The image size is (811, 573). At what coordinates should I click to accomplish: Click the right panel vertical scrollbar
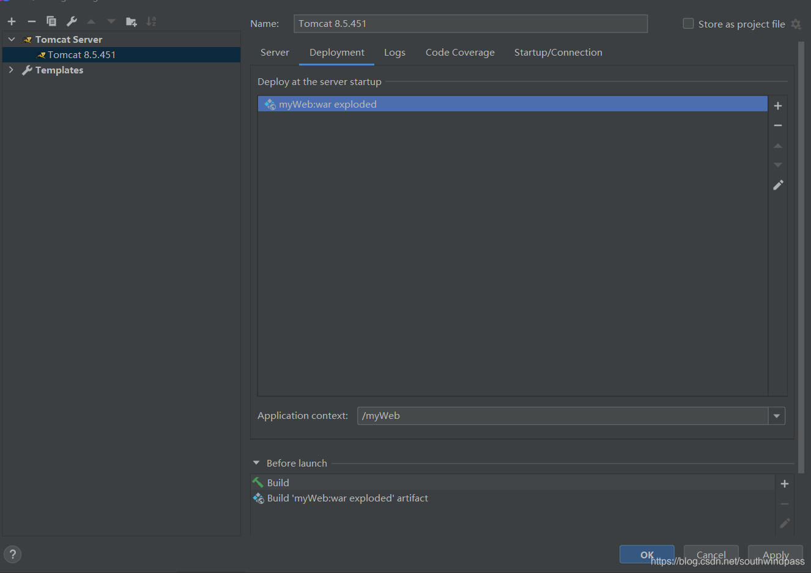[x=801, y=257]
